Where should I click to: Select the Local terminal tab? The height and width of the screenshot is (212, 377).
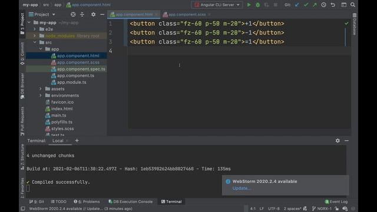[58, 141]
